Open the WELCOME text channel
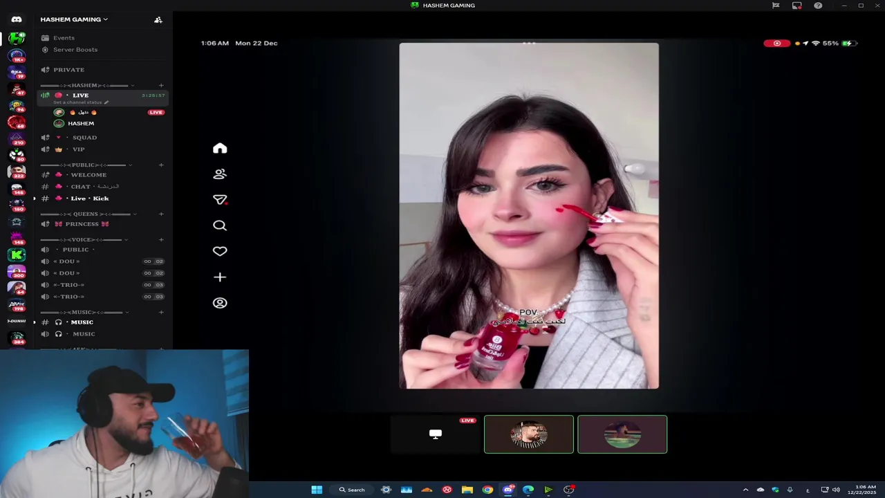This screenshot has width=885, height=498. point(102,175)
